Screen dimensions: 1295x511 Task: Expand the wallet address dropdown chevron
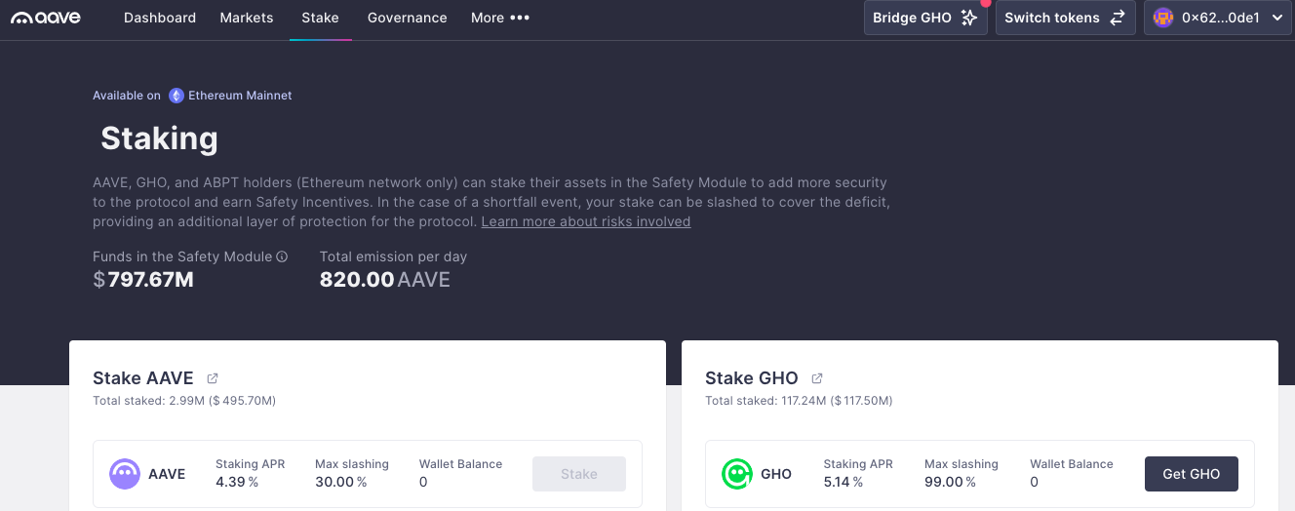(1276, 18)
